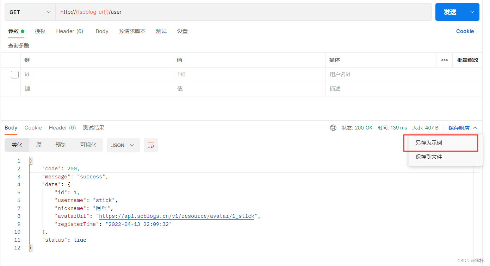Open the 设置 settings tab

tap(182, 31)
